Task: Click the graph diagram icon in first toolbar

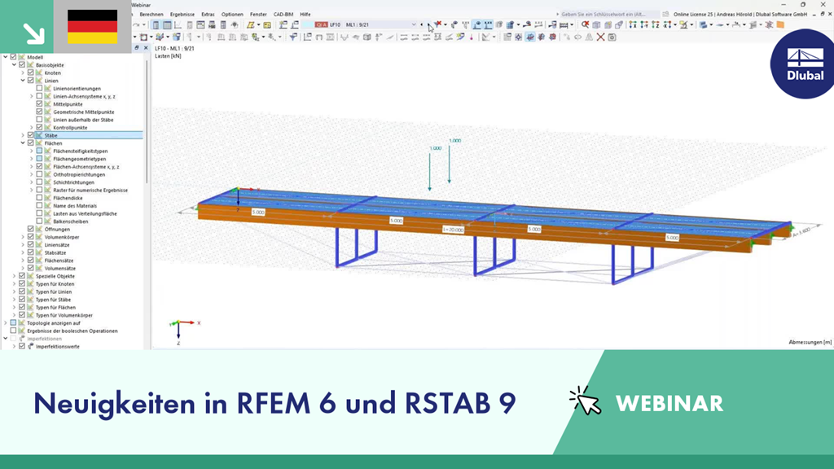Action: pyautogui.click(x=178, y=25)
